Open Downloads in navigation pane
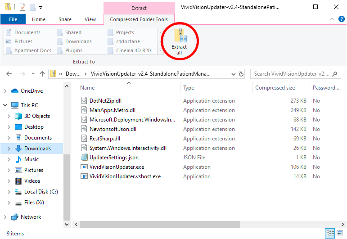 33,149
